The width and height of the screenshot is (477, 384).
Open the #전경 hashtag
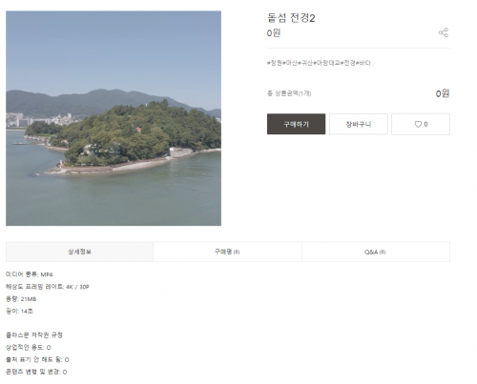348,63
